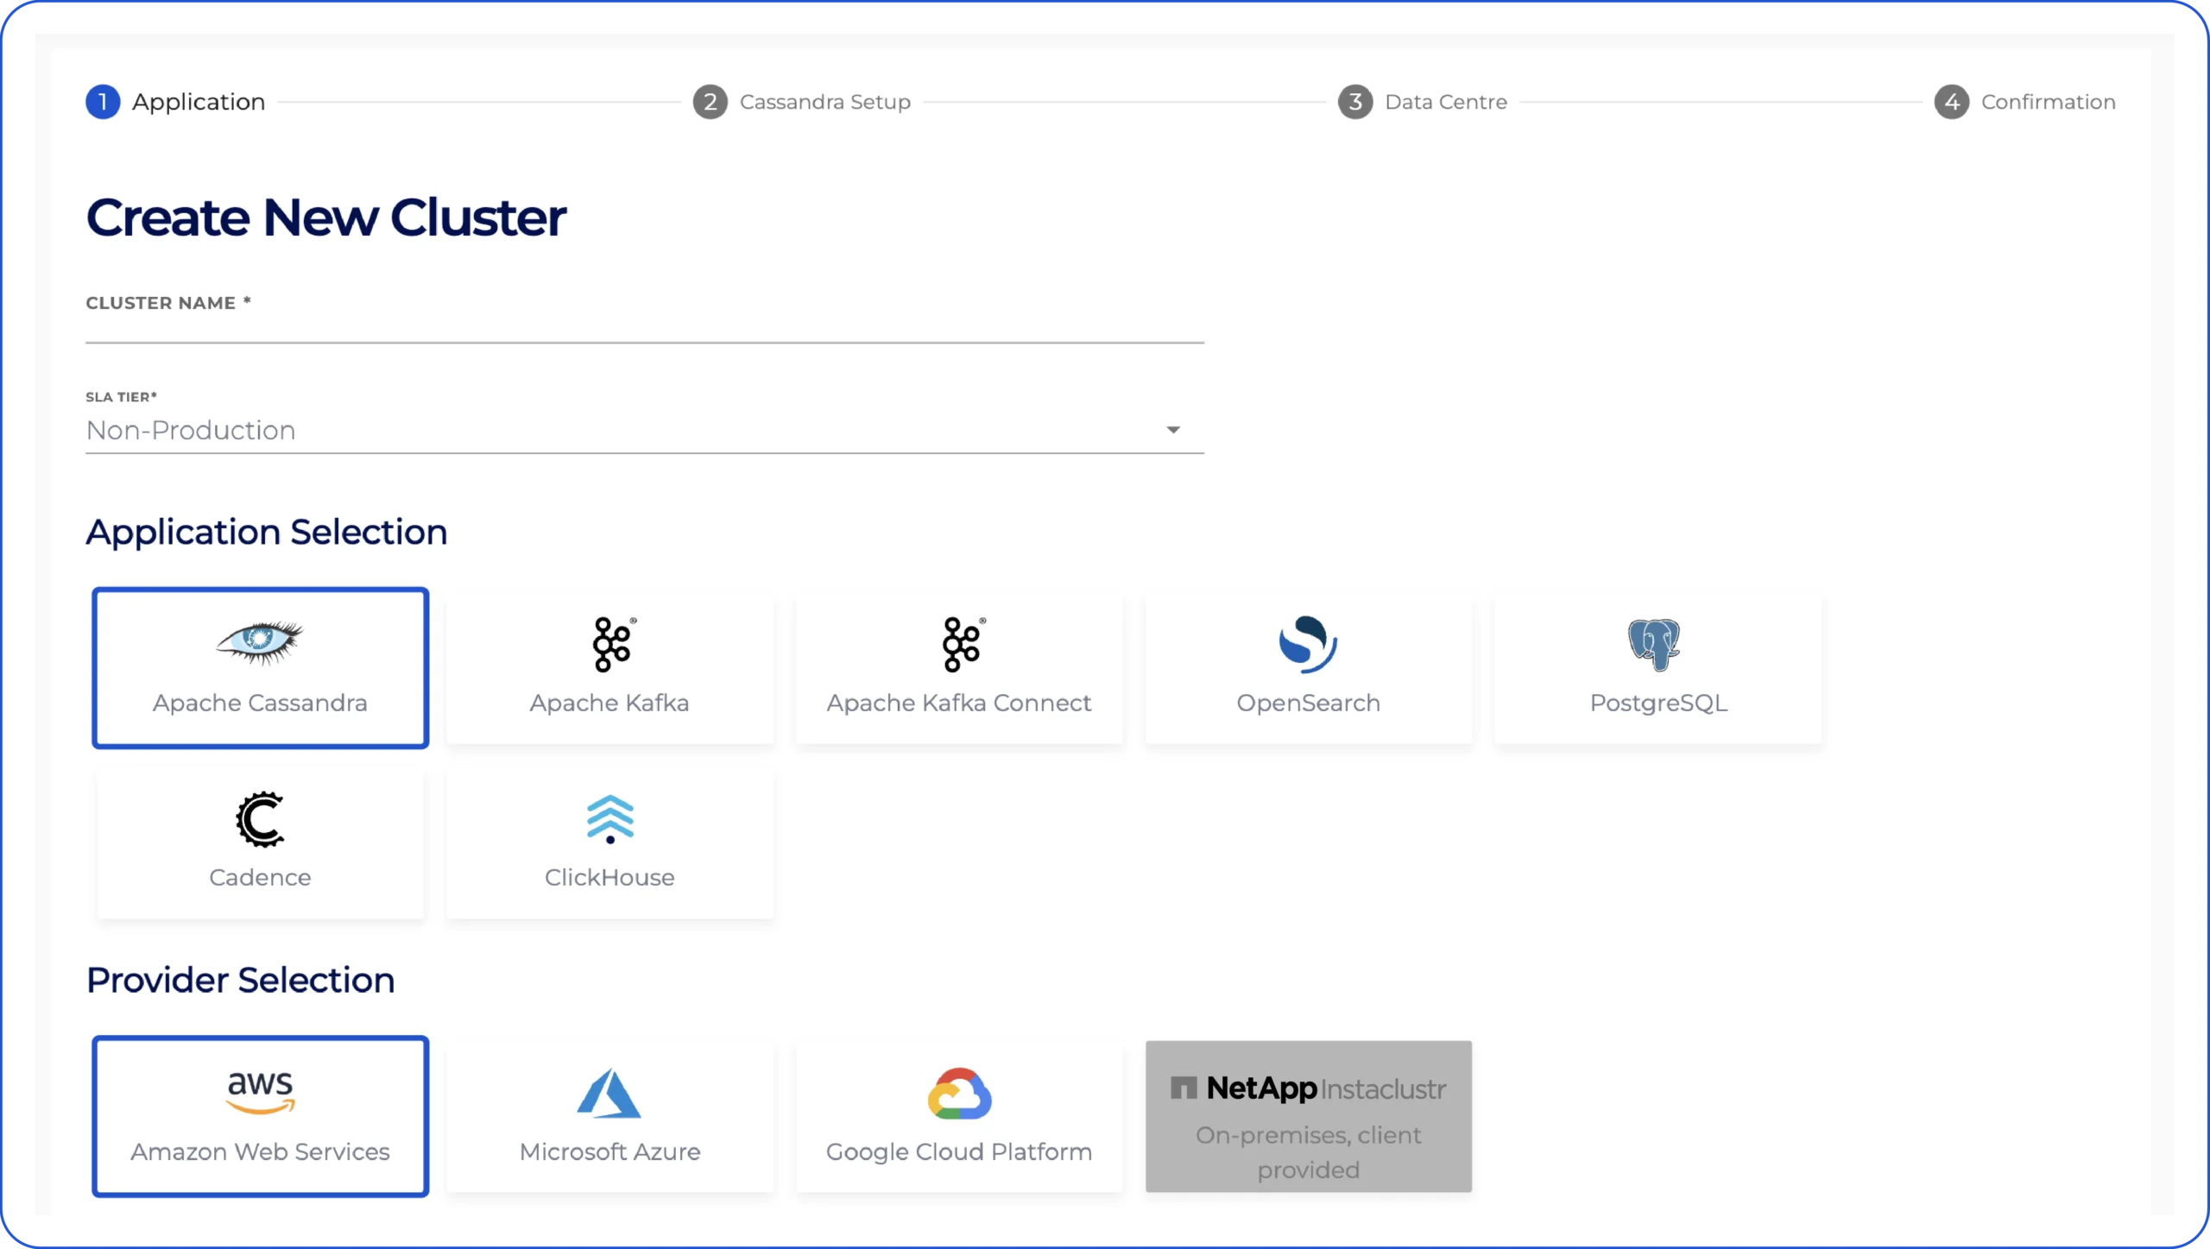The height and width of the screenshot is (1249, 2210).
Task: Choose the Apache Kafka logo
Action: [610, 643]
